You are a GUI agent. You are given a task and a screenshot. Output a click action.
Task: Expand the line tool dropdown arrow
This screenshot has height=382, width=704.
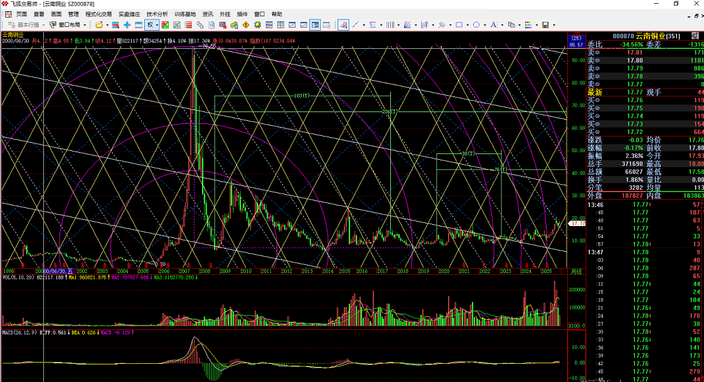click(364, 25)
